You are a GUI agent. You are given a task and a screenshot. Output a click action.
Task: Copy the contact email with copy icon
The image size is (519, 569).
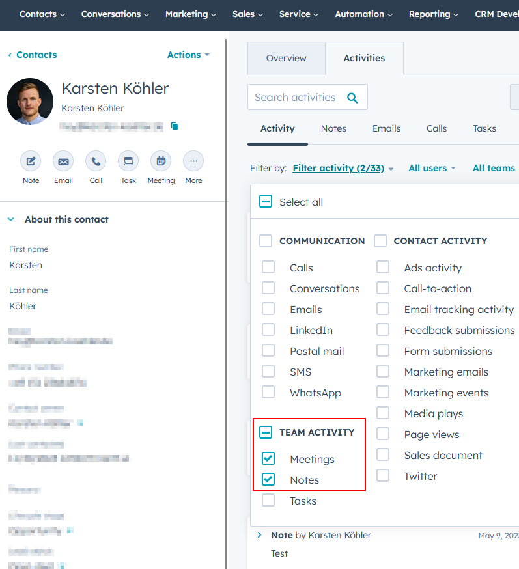pos(175,126)
